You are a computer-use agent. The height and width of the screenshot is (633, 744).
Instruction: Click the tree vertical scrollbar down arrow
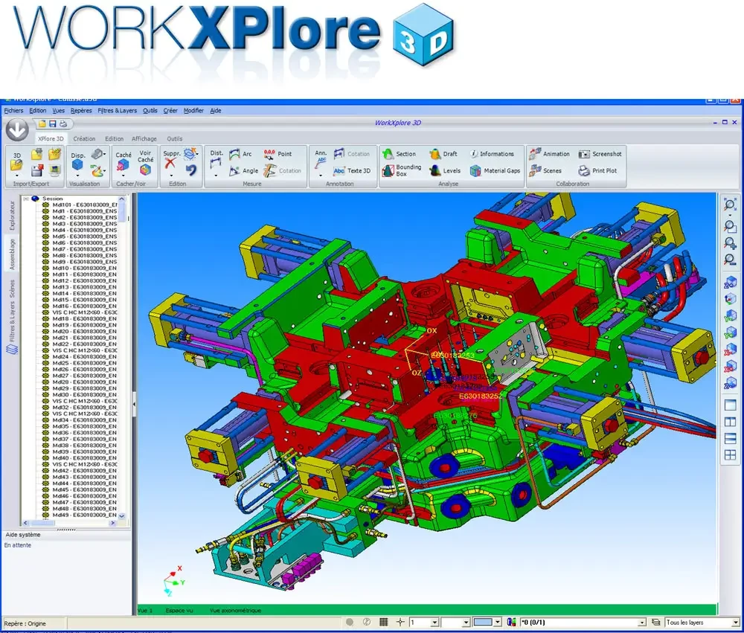[121, 515]
